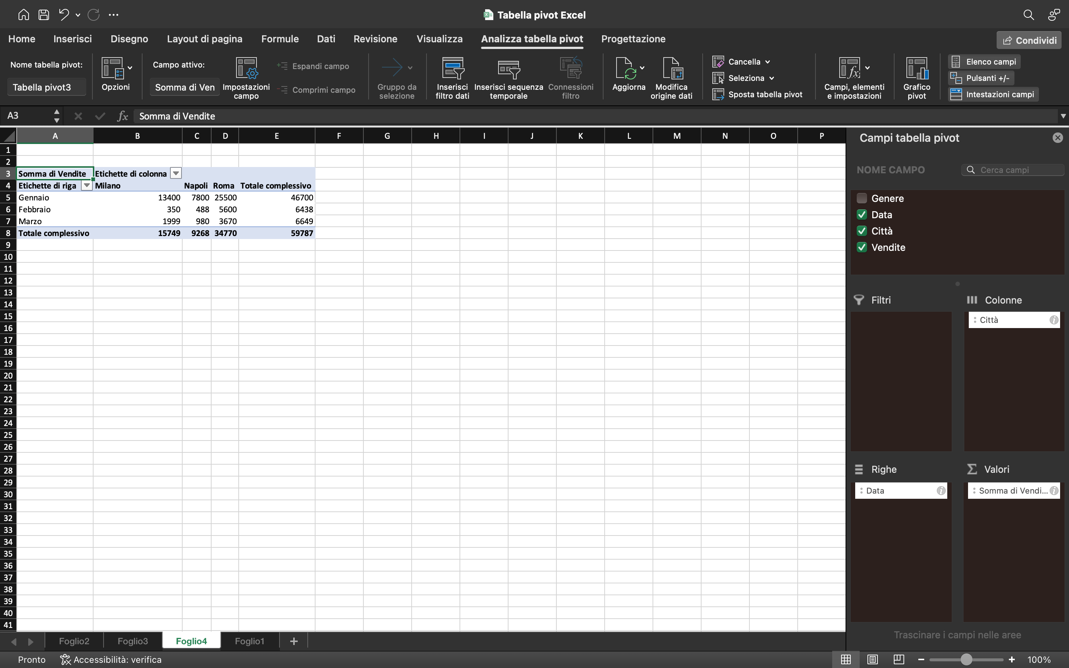Image resolution: width=1069 pixels, height=668 pixels.
Task: Disable the Vendite field checkbox
Action: pos(862,247)
